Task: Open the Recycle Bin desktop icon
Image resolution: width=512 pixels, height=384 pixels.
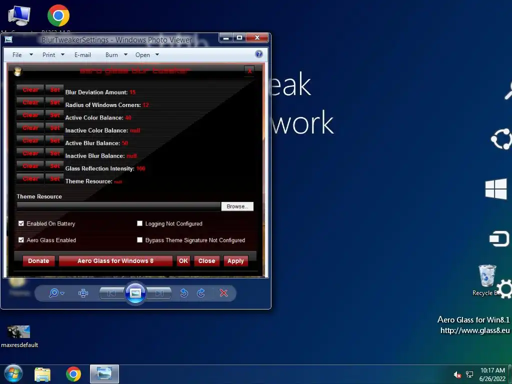Action: (487, 276)
